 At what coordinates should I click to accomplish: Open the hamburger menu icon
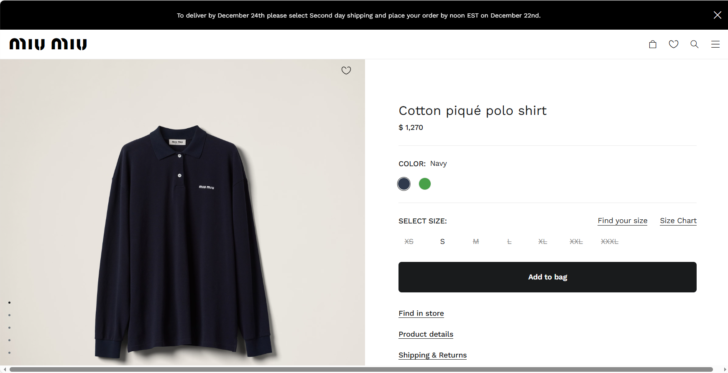pos(715,44)
